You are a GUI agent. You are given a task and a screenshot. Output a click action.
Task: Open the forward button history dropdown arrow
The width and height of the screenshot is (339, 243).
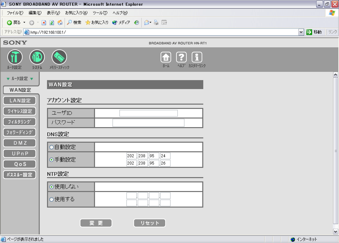38,23
